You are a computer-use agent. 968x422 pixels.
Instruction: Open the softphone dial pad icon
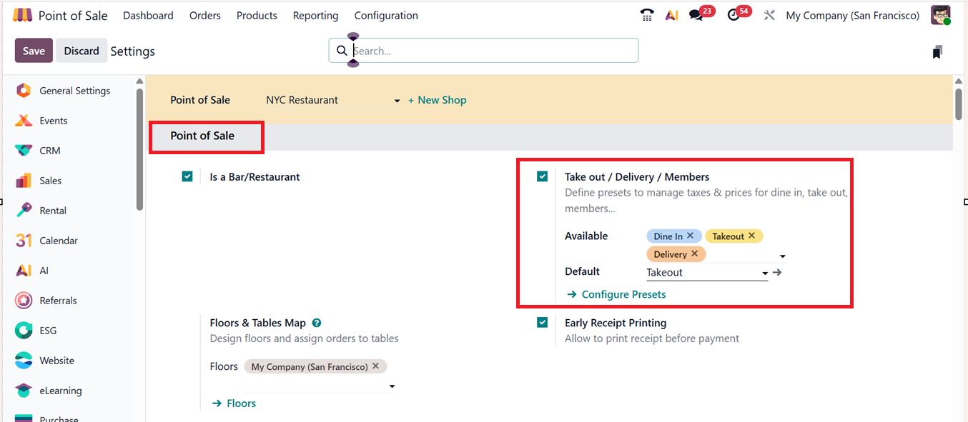(x=647, y=14)
